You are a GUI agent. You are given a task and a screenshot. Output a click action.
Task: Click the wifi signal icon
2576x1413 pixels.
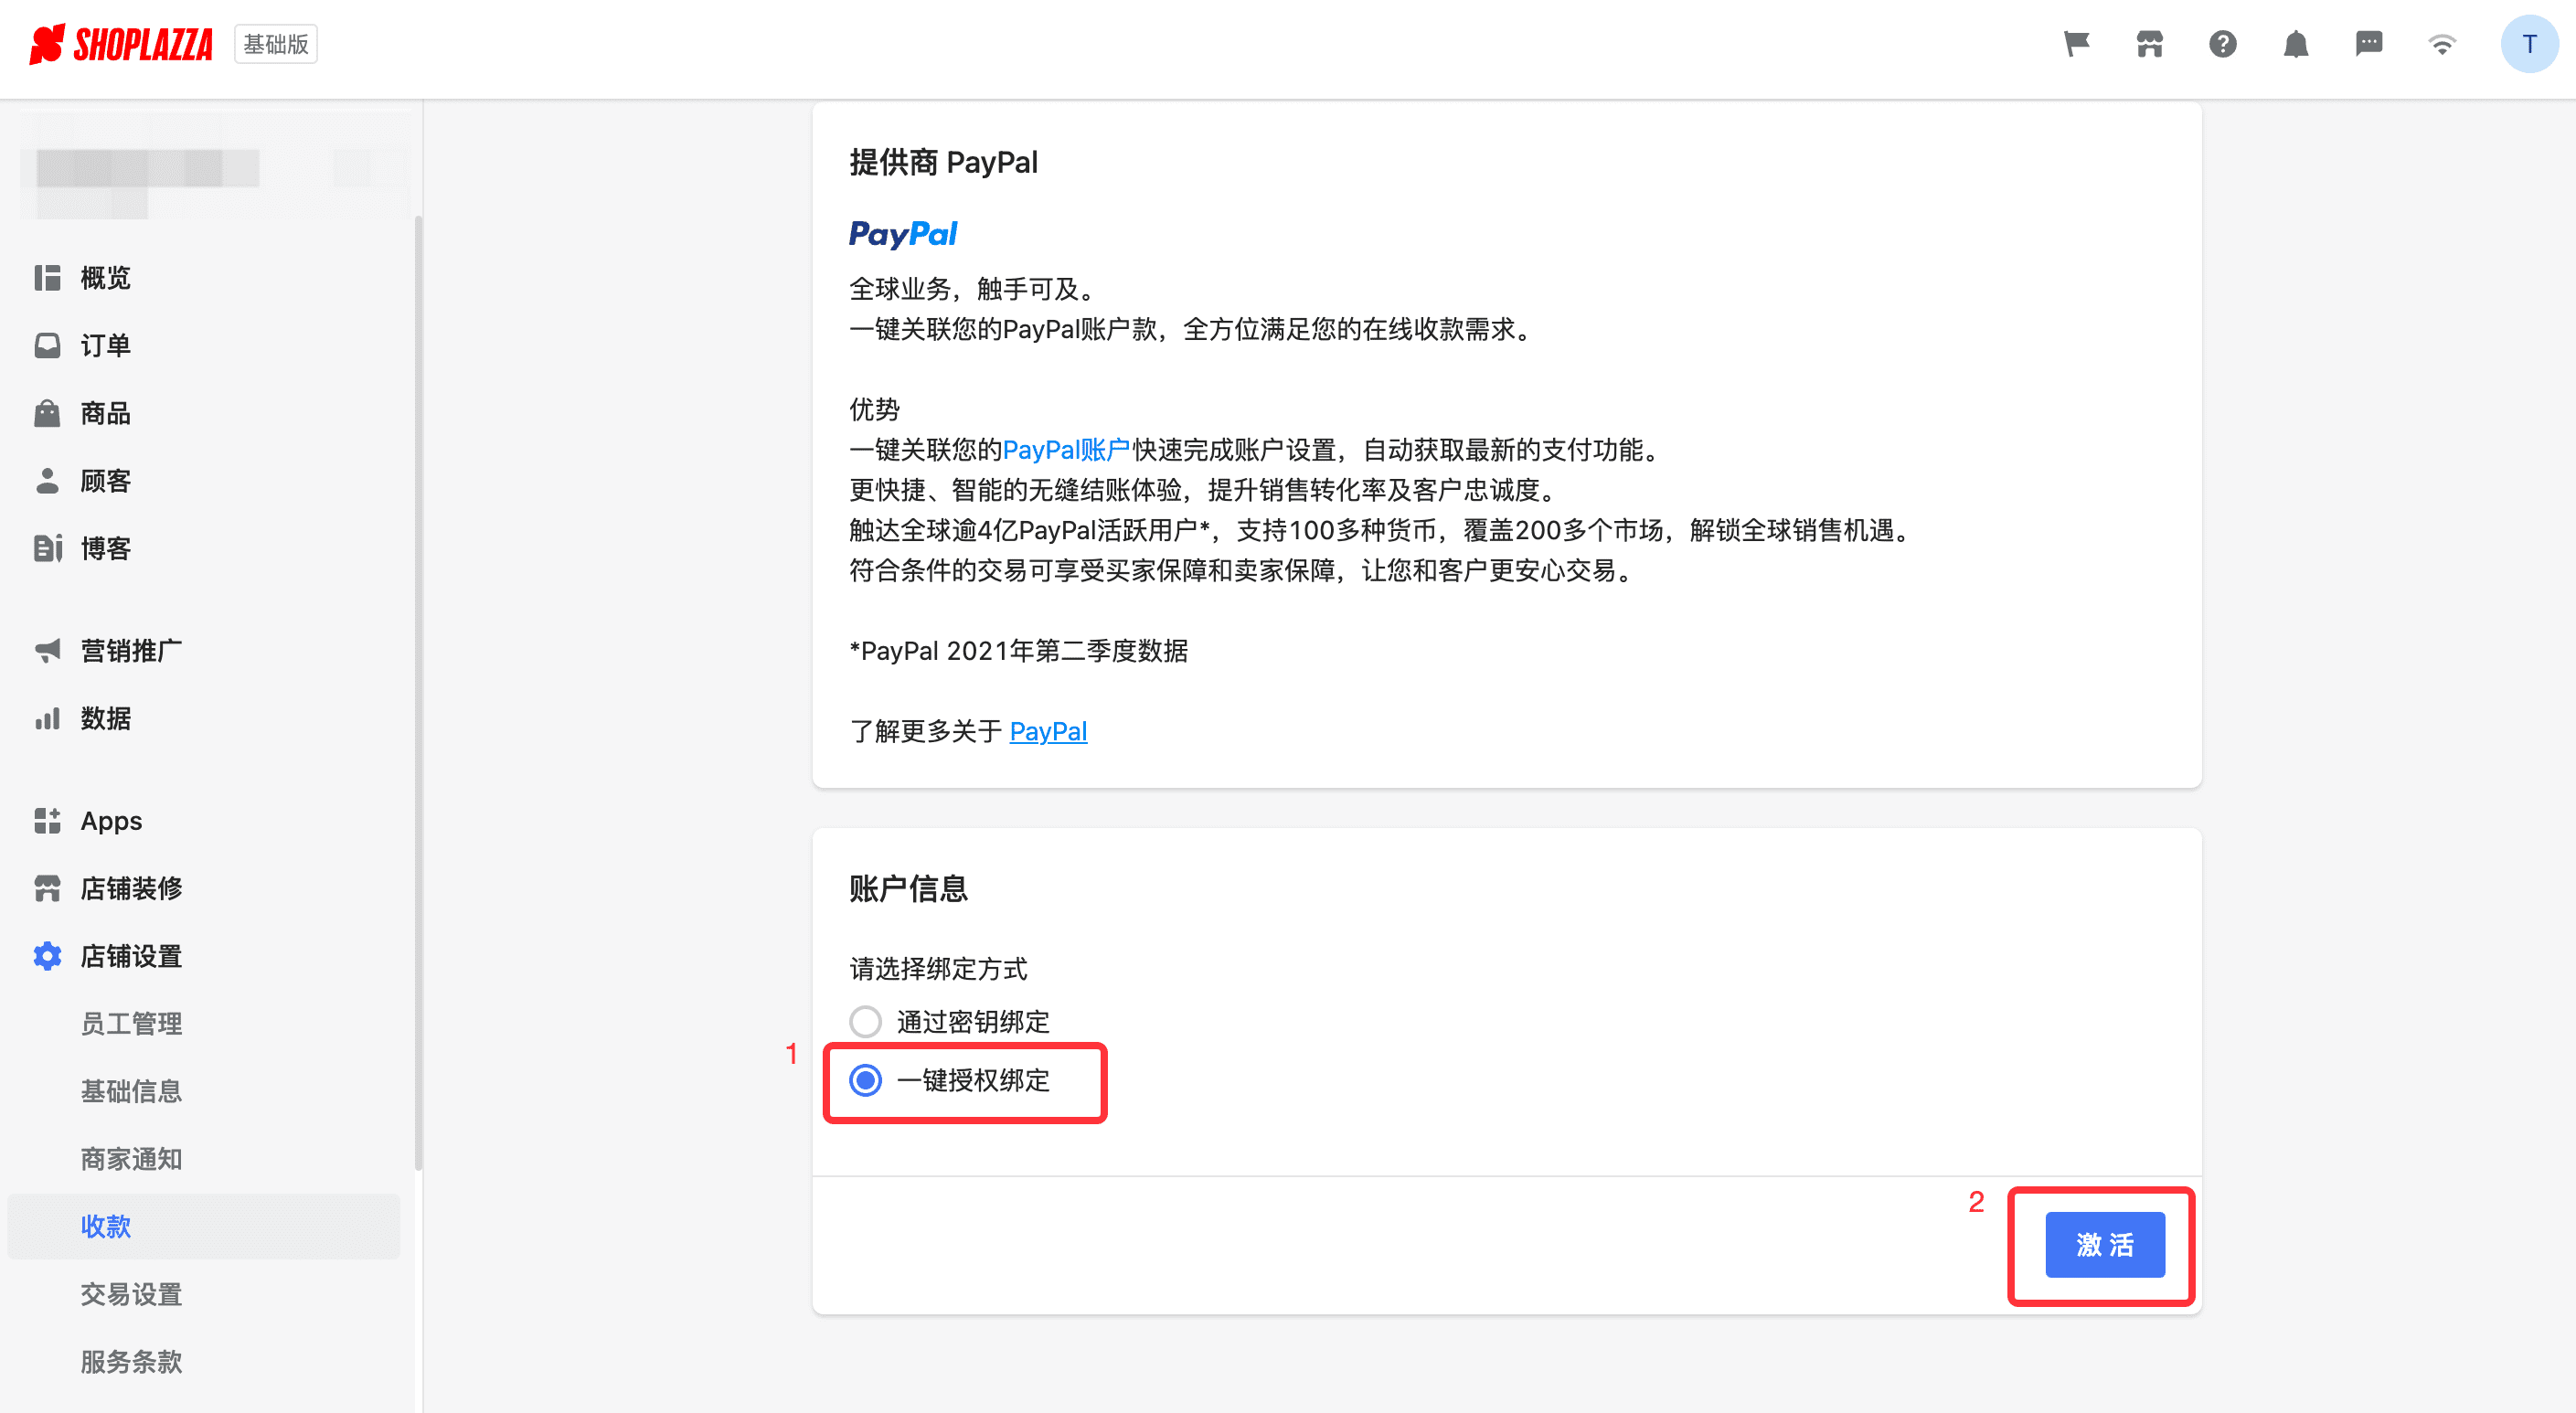pyautogui.click(x=2442, y=45)
